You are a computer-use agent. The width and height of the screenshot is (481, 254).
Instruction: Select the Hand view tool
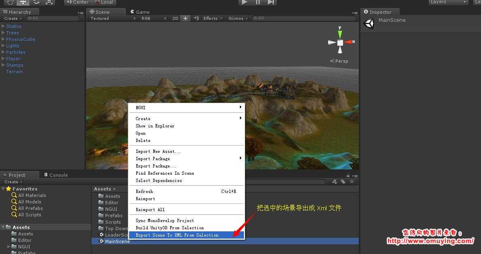point(10,2)
